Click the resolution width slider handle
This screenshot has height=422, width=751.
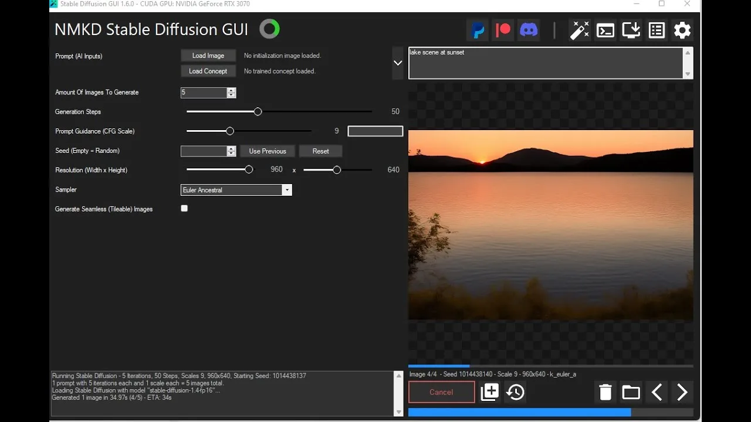click(x=249, y=170)
